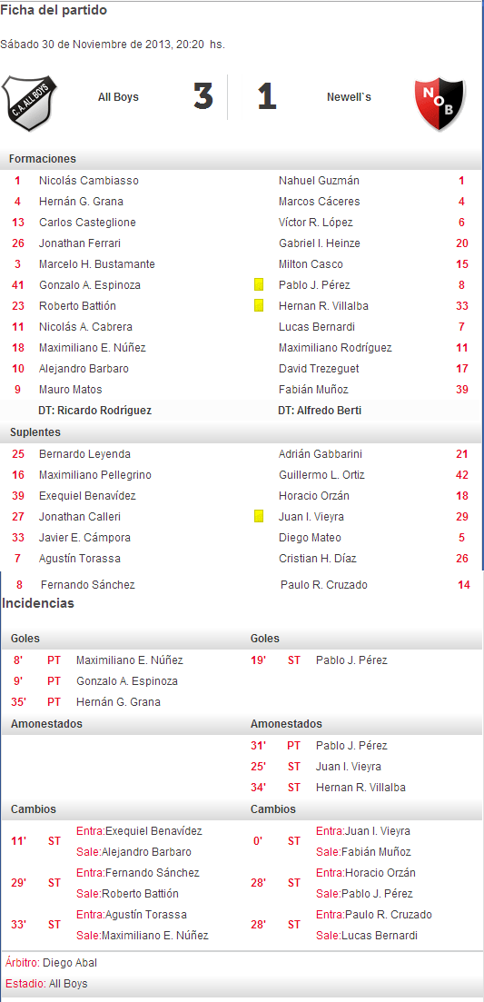Click the All Boys club crest

pyautogui.click(x=29, y=104)
